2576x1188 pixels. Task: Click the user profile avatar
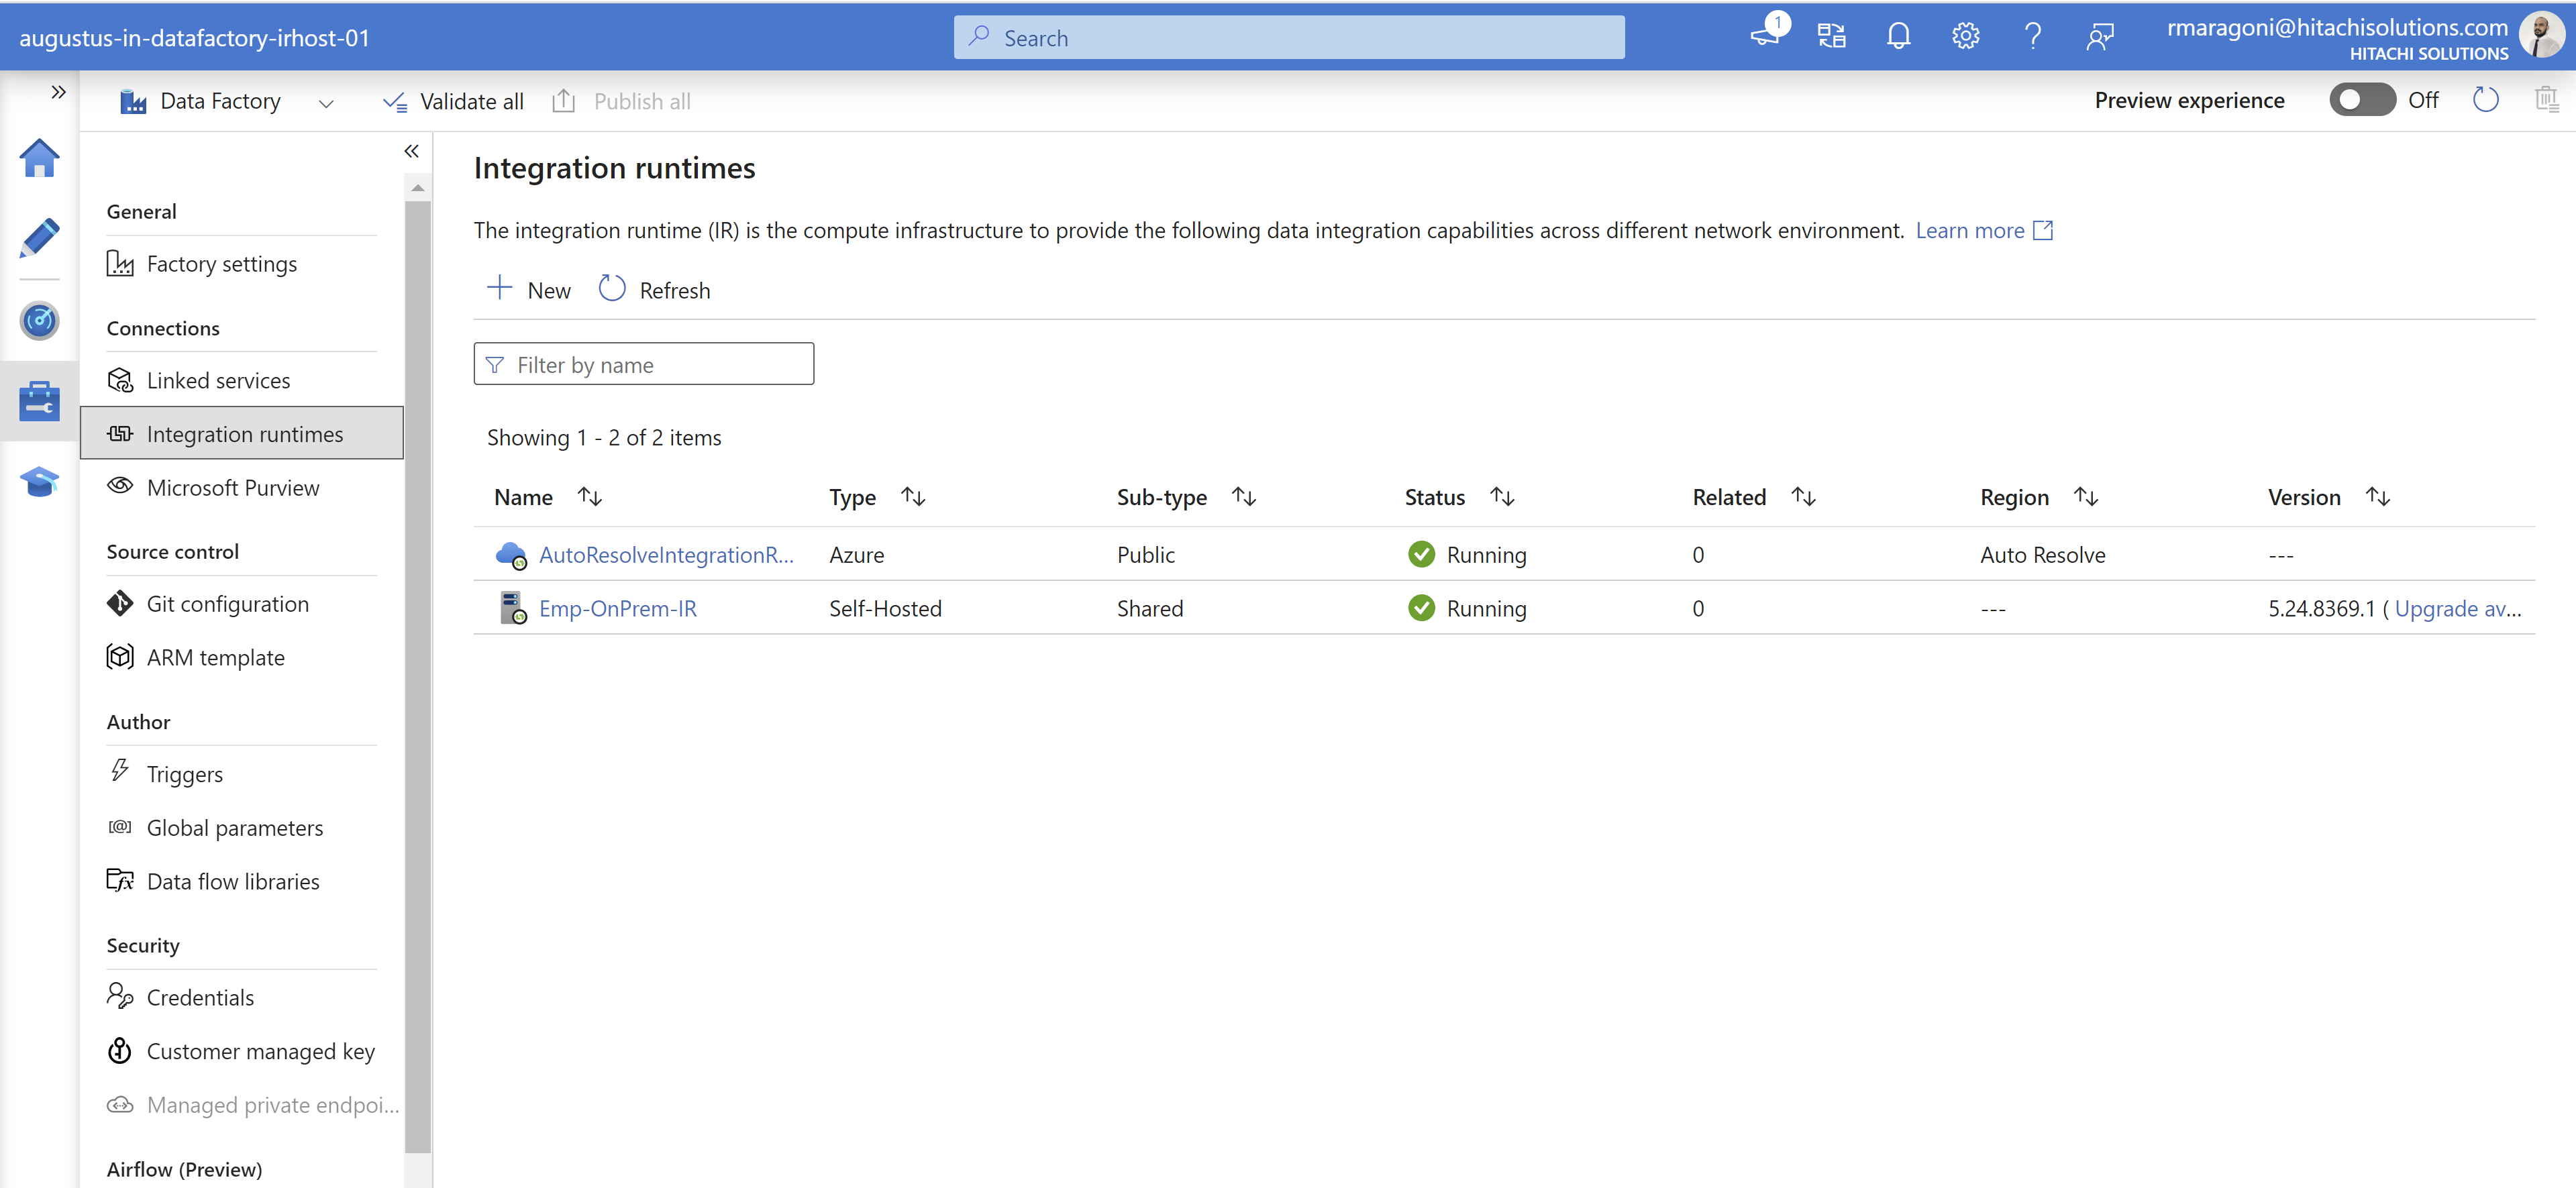(2541, 36)
